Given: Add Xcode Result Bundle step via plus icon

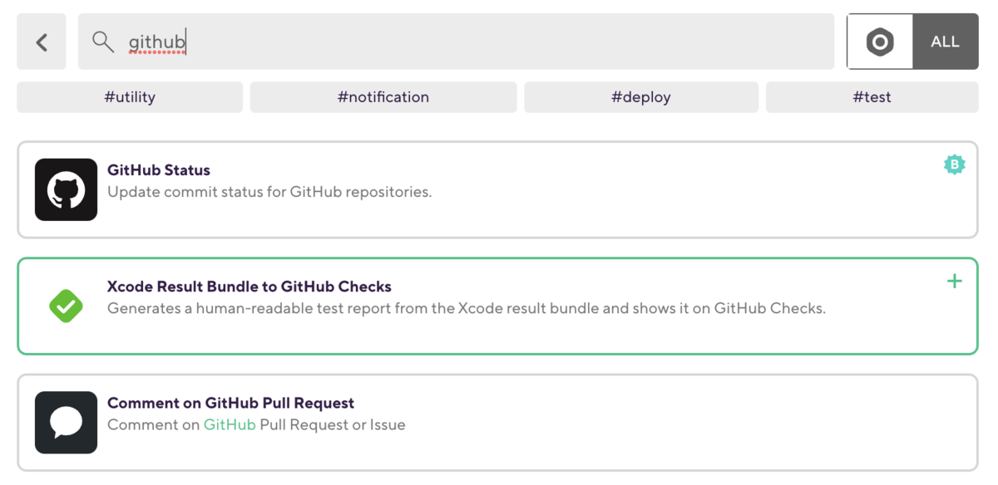Looking at the screenshot, I should pyautogui.click(x=955, y=282).
